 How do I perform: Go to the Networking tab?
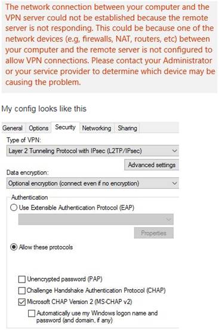point(97,128)
